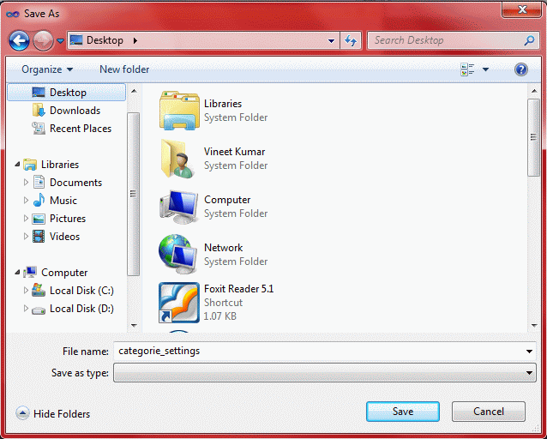
Task: Create a New folder
Action: click(124, 69)
